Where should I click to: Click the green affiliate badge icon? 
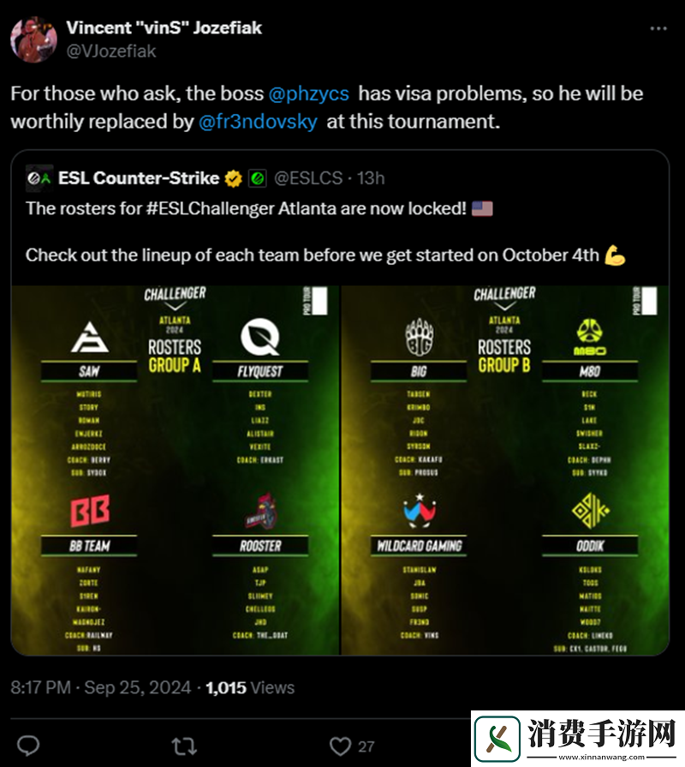coord(257,178)
